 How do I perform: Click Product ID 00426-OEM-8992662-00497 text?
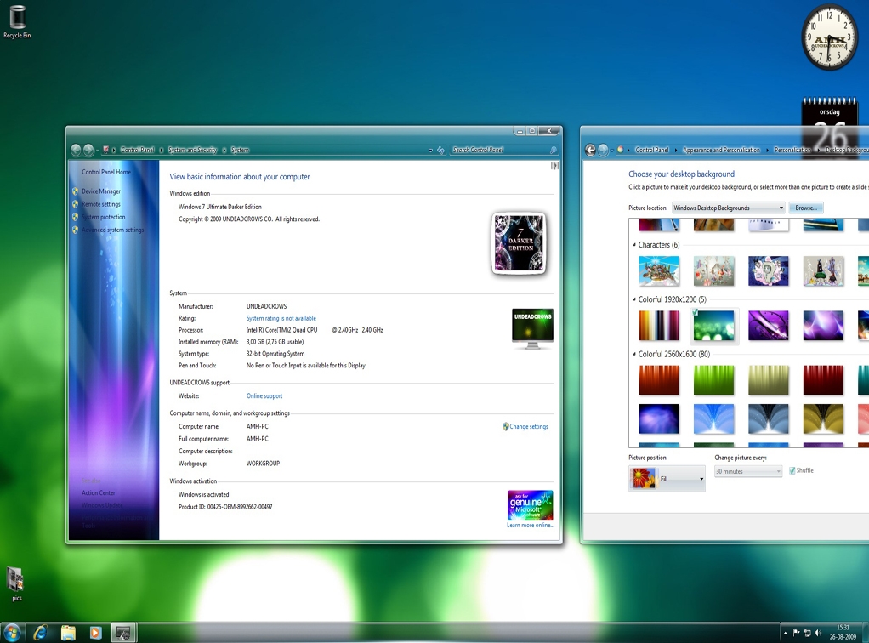[x=225, y=507]
